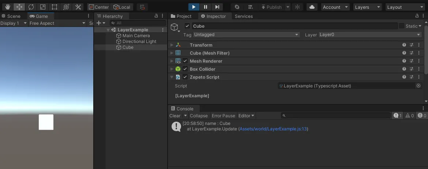Open the Publish dropdown arrow
428x169 pixels.
pyautogui.click(x=288, y=7)
